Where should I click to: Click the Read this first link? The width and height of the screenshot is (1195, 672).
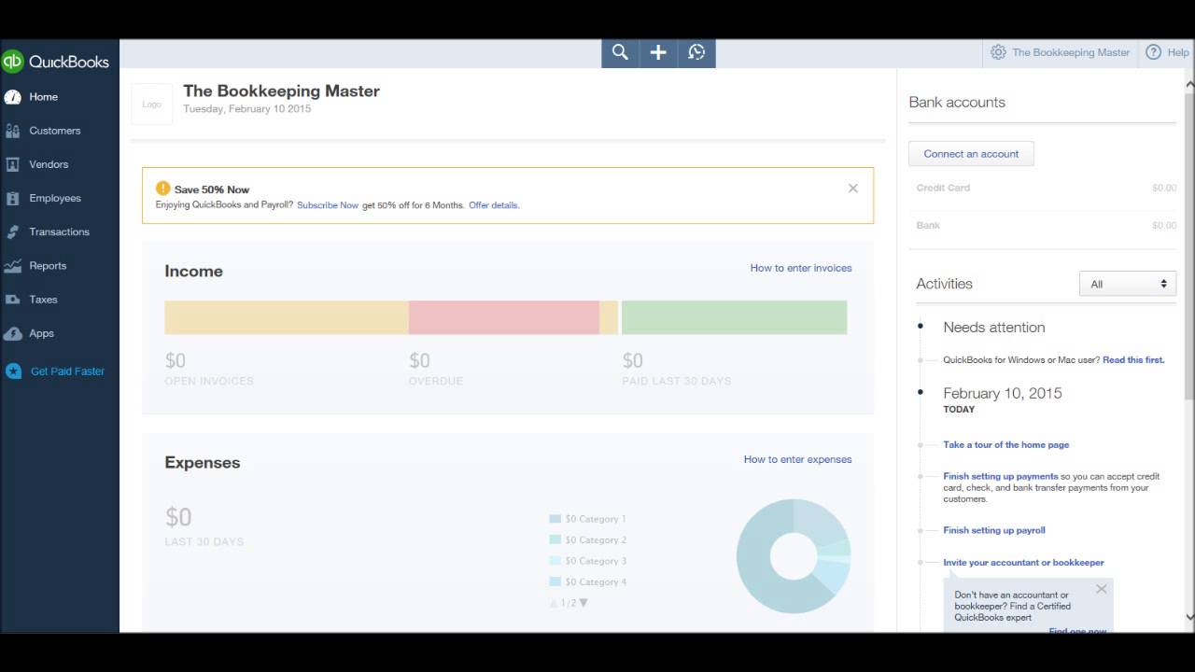pos(1133,359)
